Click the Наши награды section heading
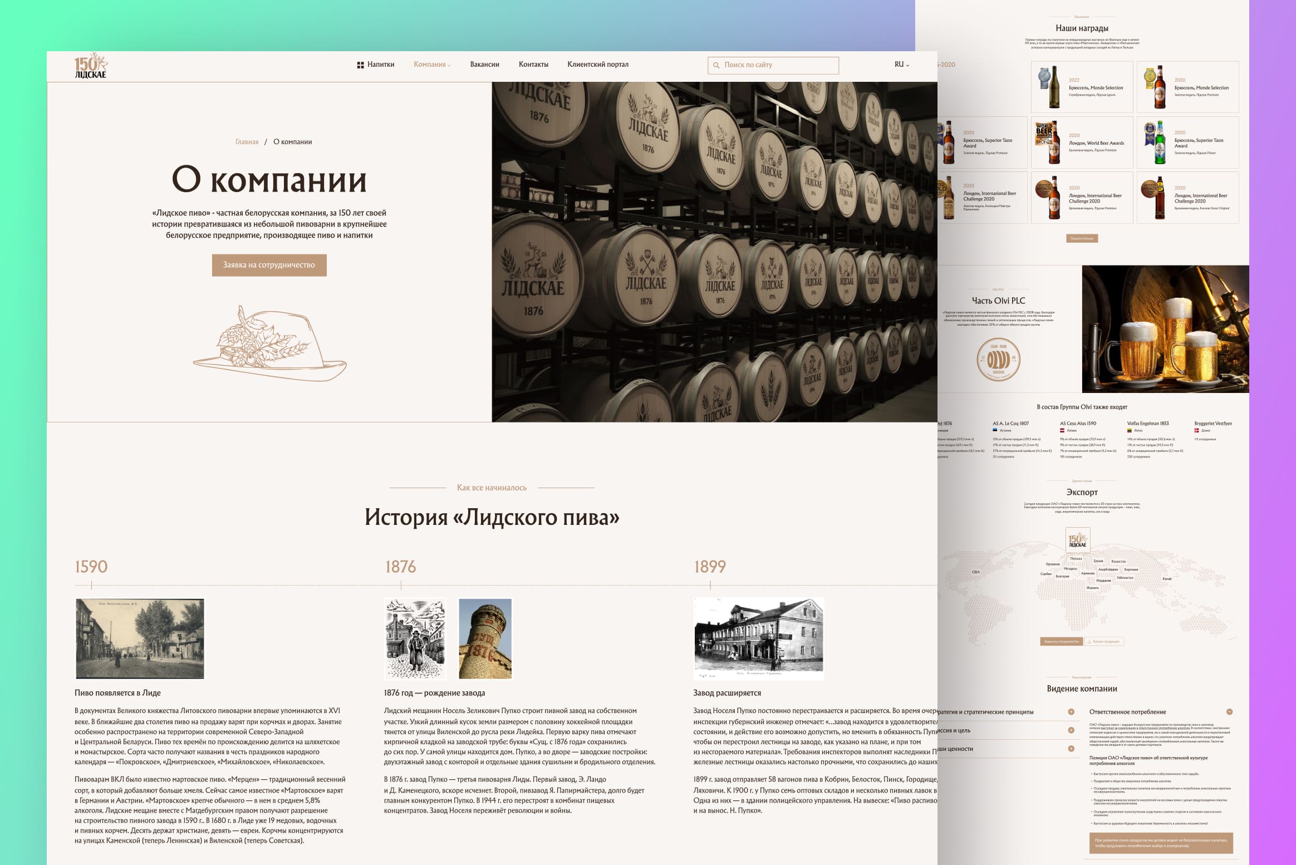The image size is (1296, 865). coord(1082,28)
